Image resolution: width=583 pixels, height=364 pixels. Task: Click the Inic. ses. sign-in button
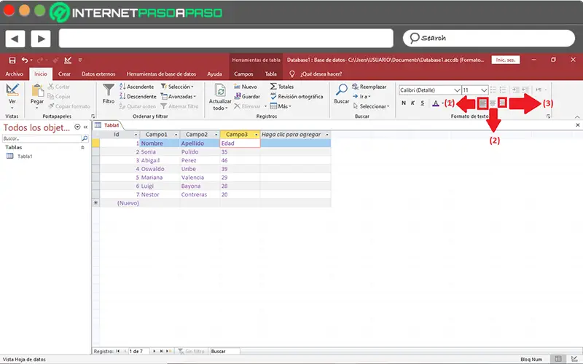pyautogui.click(x=506, y=60)
